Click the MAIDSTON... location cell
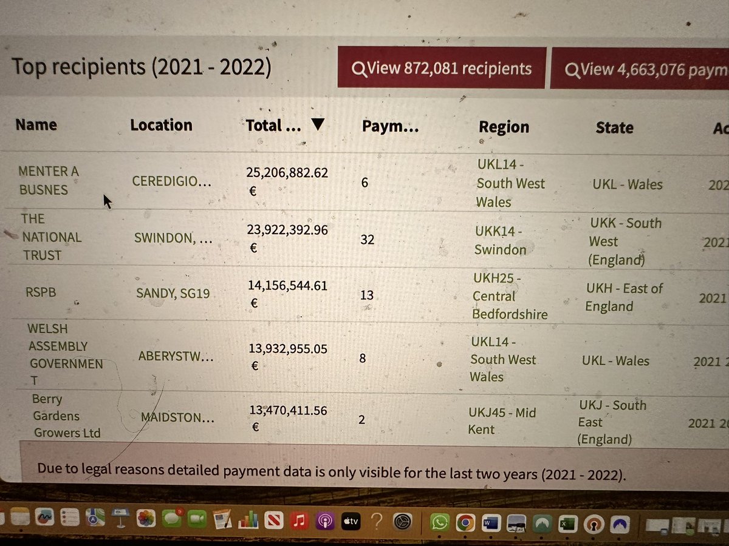729x546 pixels. [x=177, y=417]
